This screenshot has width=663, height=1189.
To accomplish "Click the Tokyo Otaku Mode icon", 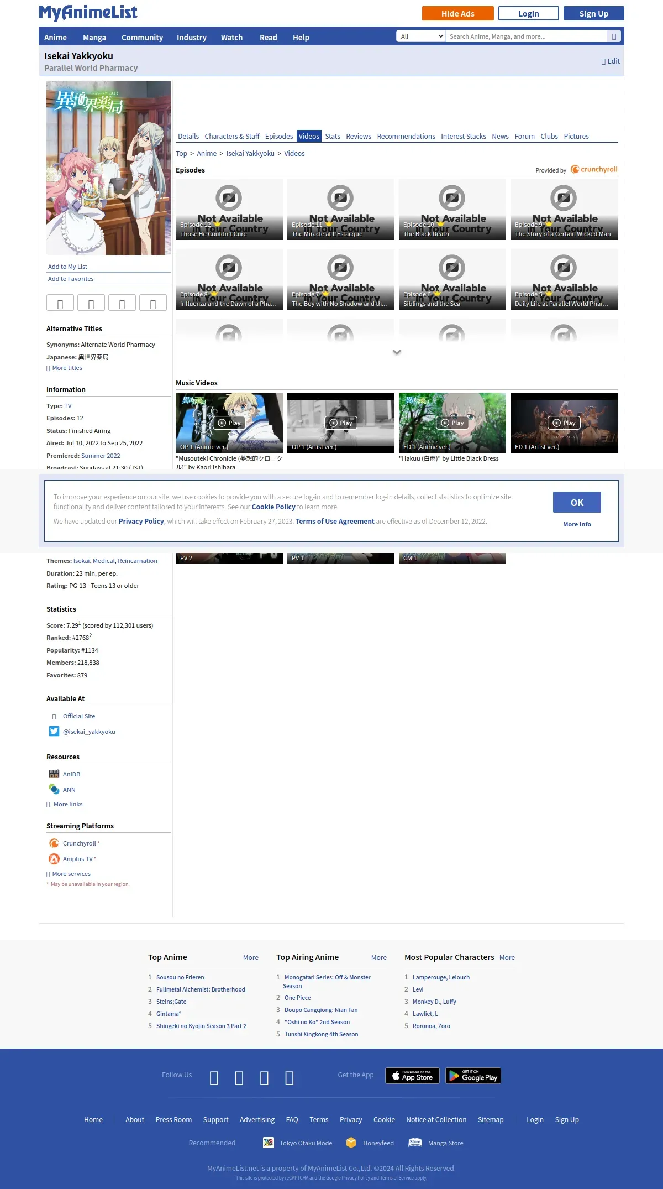I will (269, 1143).
